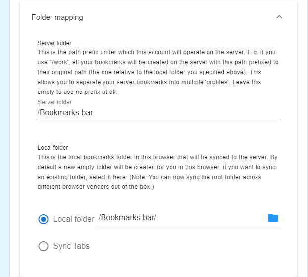
Task: Click the Local folder radio label text
Action: tap(74, 219)
